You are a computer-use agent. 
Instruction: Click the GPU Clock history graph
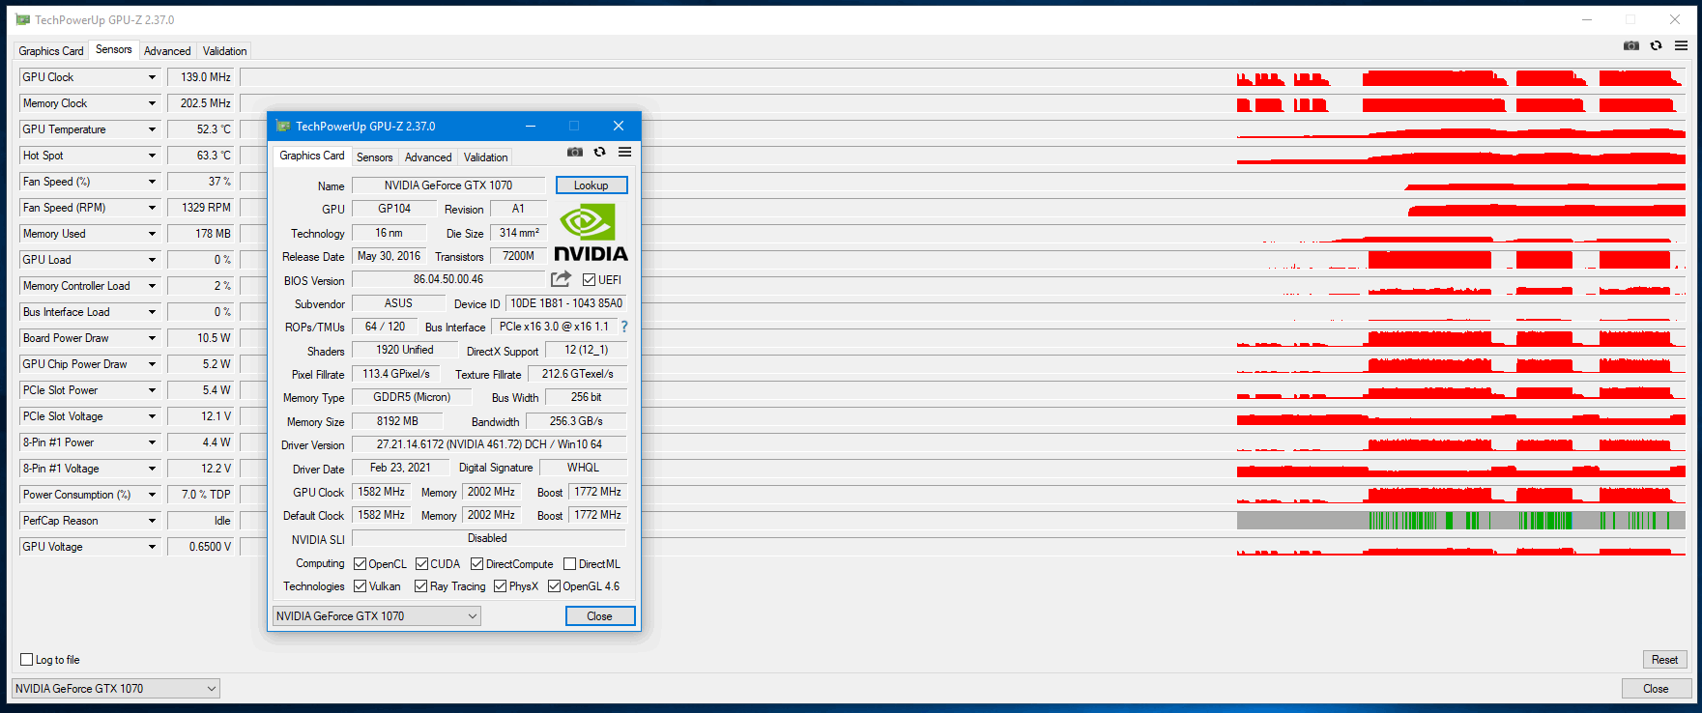(x=964, y=77)
